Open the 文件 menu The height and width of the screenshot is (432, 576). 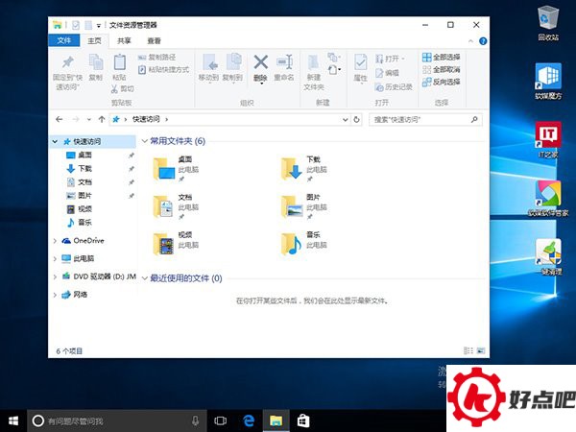pos(64,41)
